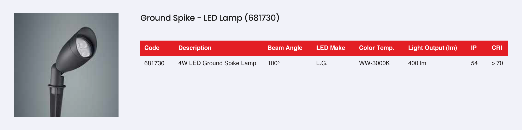Select the IP value 54
522x130 pixels.
point(474,63)
